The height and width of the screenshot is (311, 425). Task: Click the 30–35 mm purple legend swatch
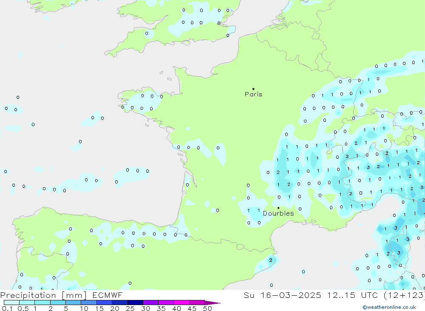tap(151, 303)
